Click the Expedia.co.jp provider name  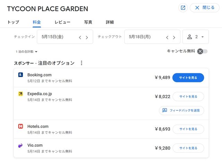(x=40, y=94)
